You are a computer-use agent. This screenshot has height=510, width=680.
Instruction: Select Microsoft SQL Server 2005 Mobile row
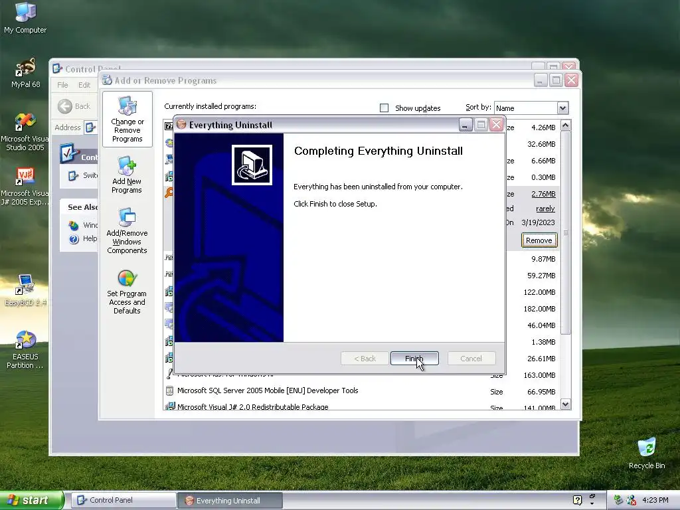click(361, 391)
